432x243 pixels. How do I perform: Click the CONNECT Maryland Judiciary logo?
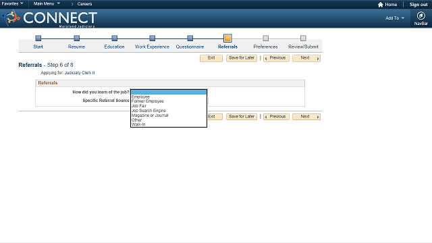pyautogui.click(x=49, y=18)
